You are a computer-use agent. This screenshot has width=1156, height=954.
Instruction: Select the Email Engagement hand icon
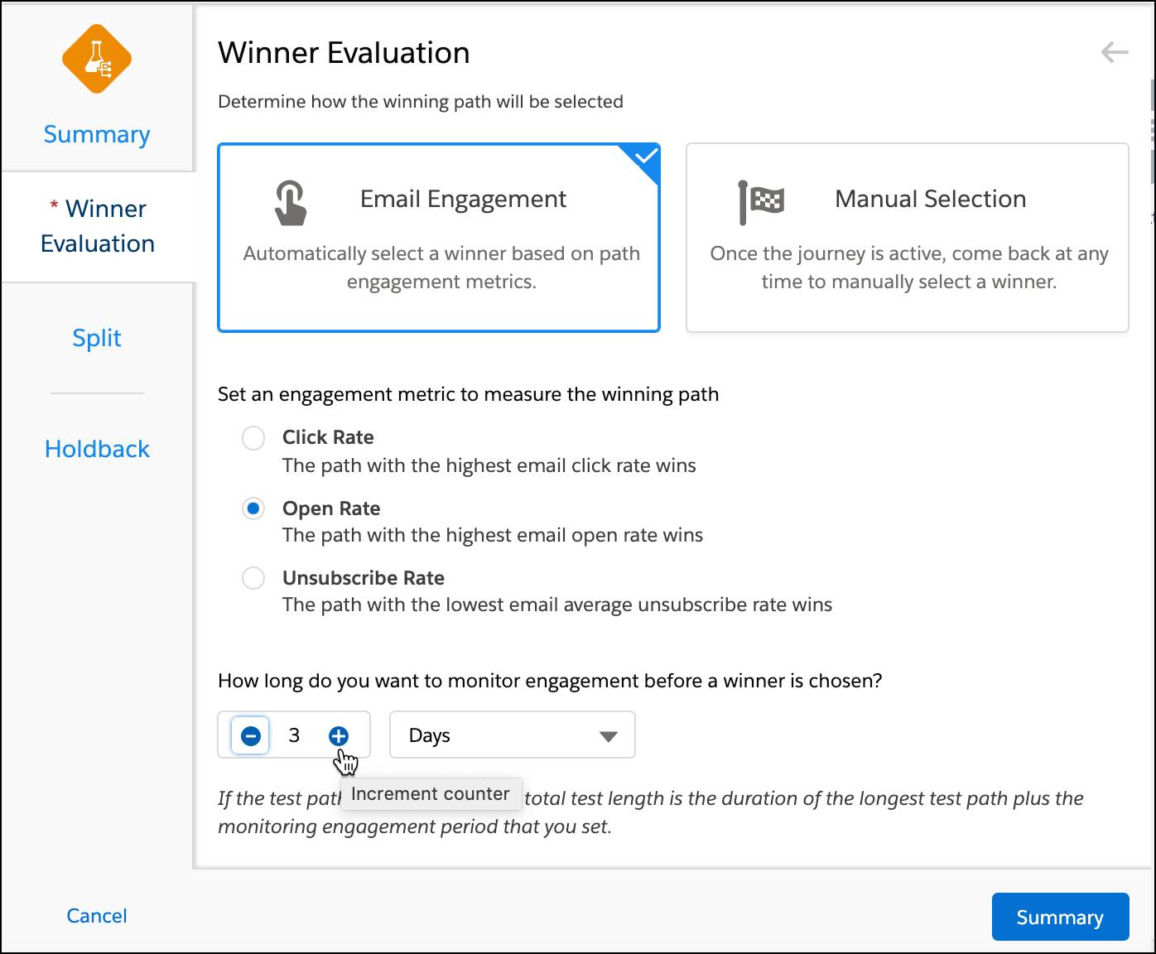[291, 201]
